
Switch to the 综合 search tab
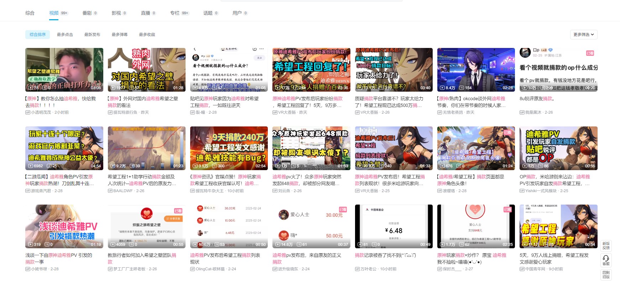point(30,13)
